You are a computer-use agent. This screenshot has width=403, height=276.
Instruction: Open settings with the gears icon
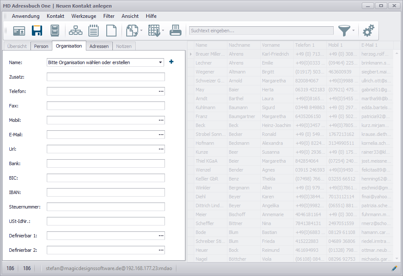369,31
